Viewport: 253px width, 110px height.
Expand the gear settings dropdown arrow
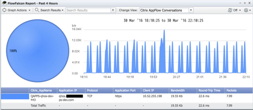pyautogui.click(x=250, y=10)
